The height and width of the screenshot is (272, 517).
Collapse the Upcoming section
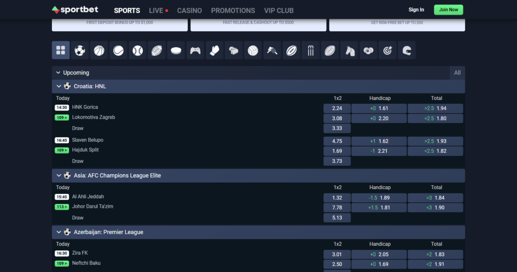point(58,73)
